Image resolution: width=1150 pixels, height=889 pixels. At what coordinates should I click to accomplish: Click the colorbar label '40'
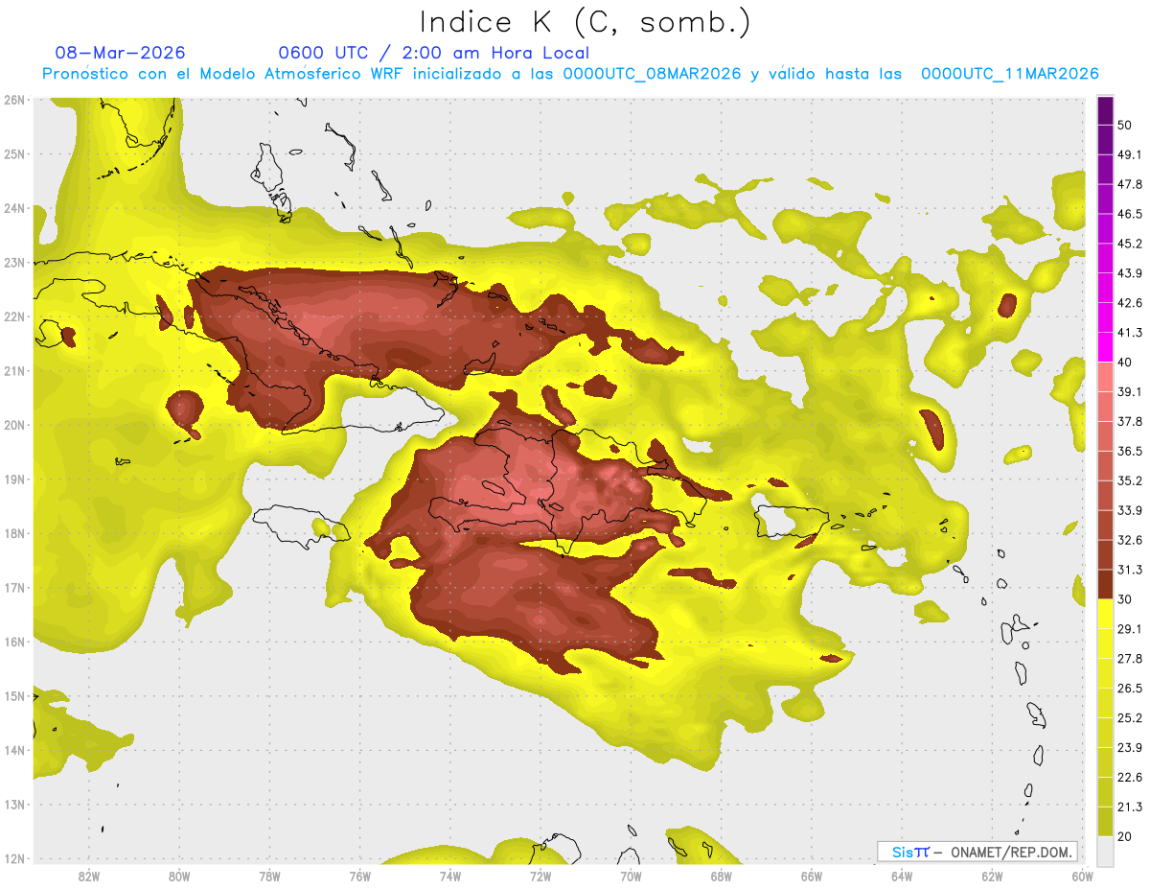point(1125,363)
